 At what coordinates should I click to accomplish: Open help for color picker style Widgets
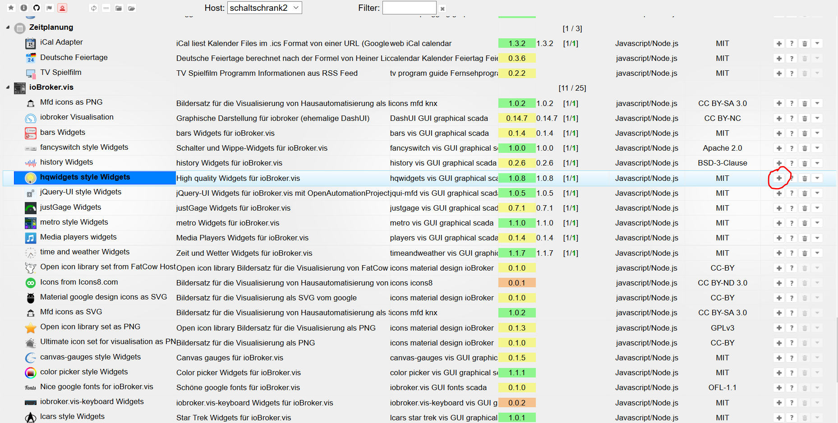coord(792,373)
